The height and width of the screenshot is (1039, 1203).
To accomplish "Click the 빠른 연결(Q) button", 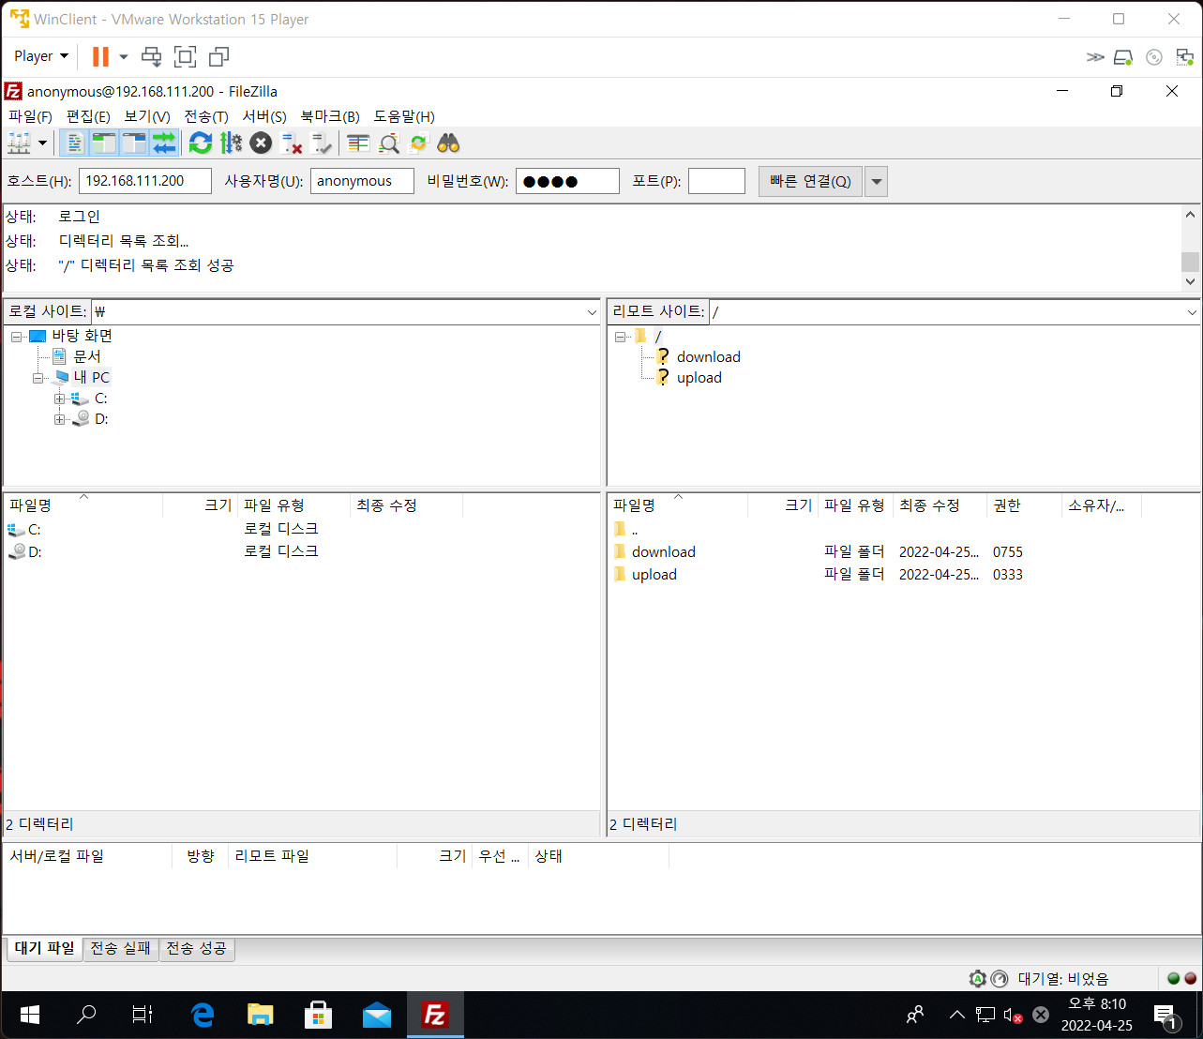I will pyautogui.click(x=810, y=181).
